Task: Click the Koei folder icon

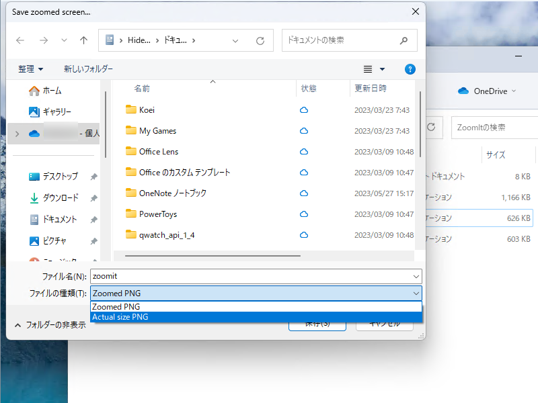Action: 130,109
